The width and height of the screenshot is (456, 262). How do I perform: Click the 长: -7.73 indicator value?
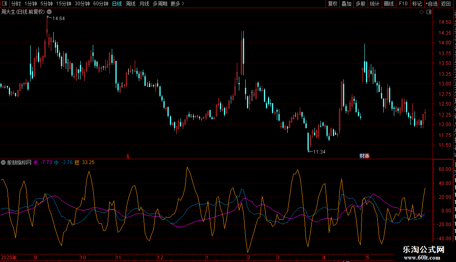(43, 162)
